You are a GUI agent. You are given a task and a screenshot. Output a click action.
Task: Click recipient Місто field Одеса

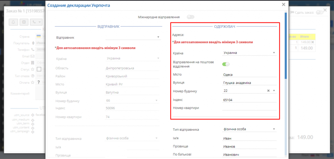[249, 74]
